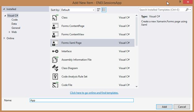Switch to small icons grid view
Viewport: 194px width, 112px height.
tap(99, 10)
